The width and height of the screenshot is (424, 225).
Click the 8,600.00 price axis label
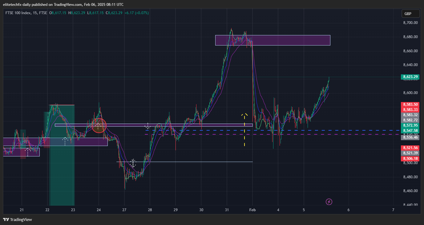[410, 93]
